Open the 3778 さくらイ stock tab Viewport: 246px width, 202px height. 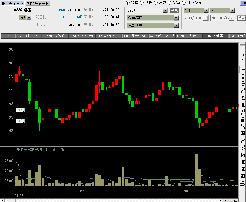55,36
